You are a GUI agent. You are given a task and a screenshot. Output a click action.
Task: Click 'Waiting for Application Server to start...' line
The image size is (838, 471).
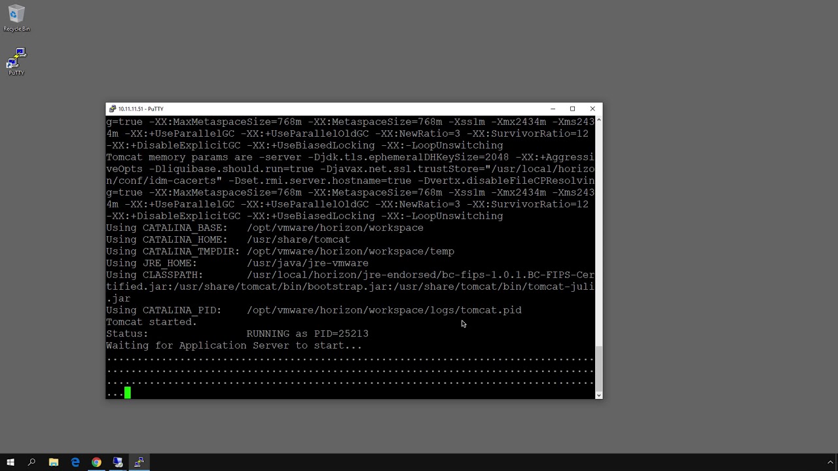pos(234,345)
